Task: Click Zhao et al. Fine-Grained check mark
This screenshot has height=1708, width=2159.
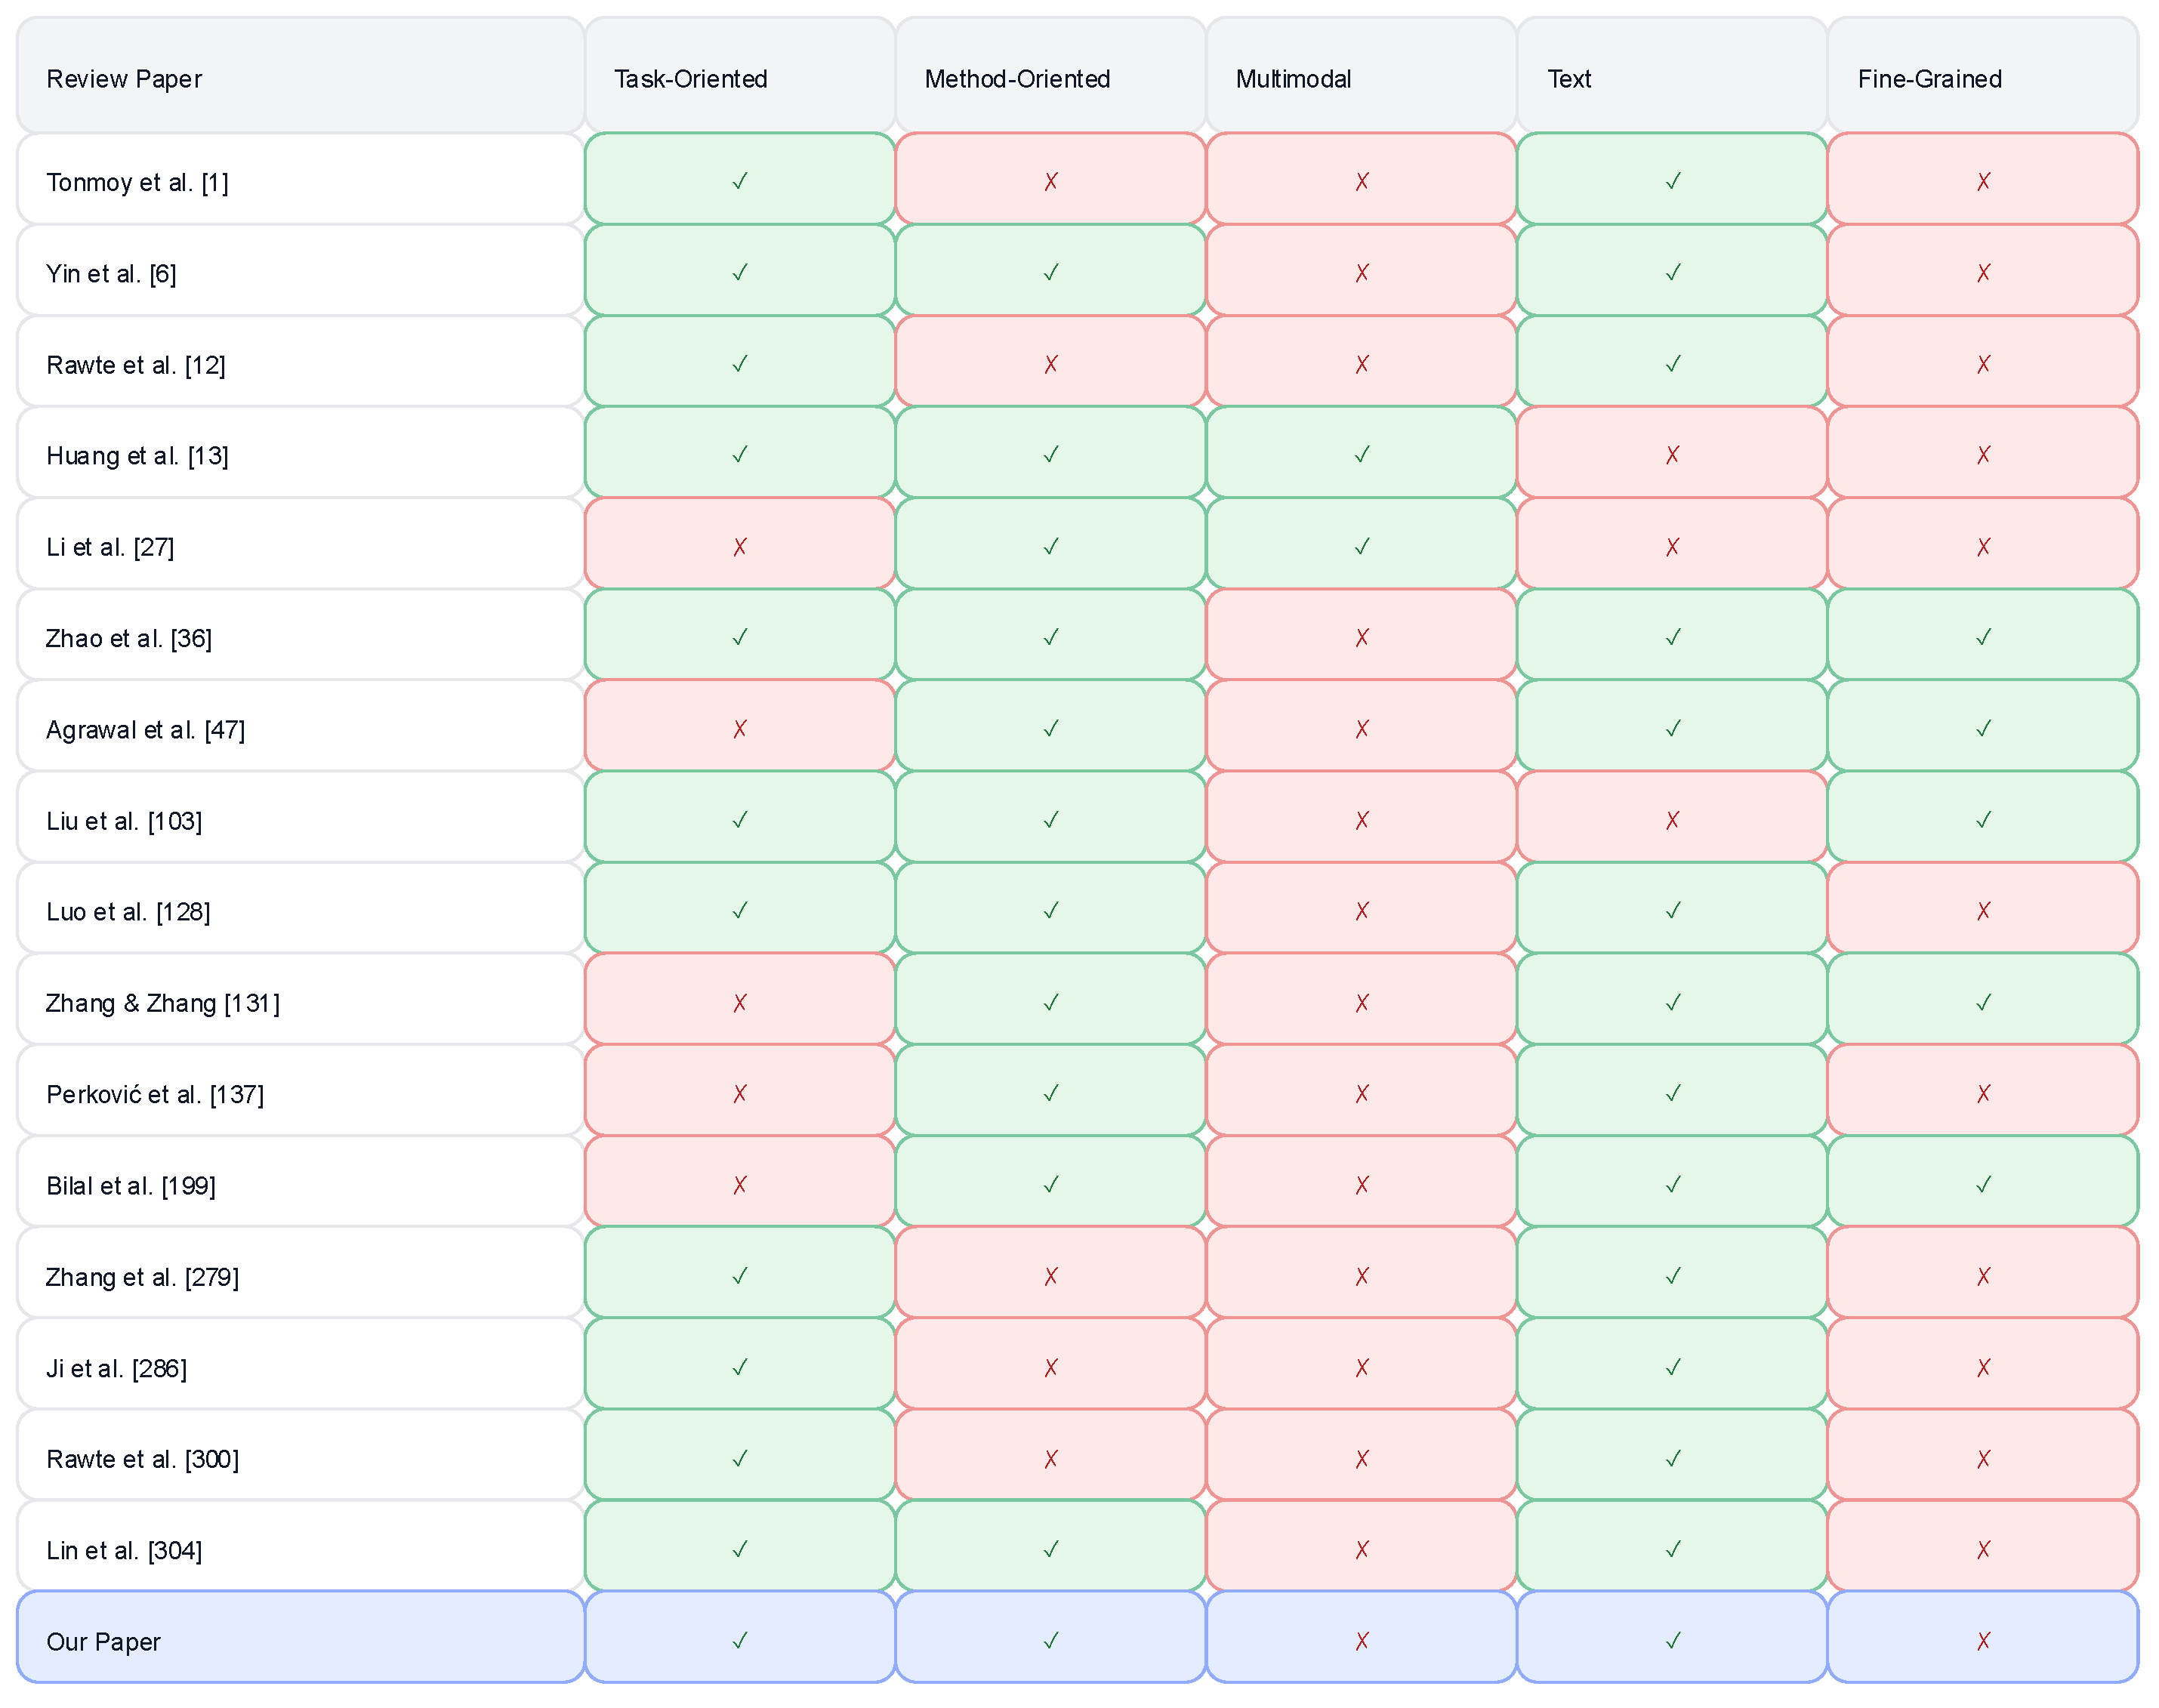Action: (1983, 637)
